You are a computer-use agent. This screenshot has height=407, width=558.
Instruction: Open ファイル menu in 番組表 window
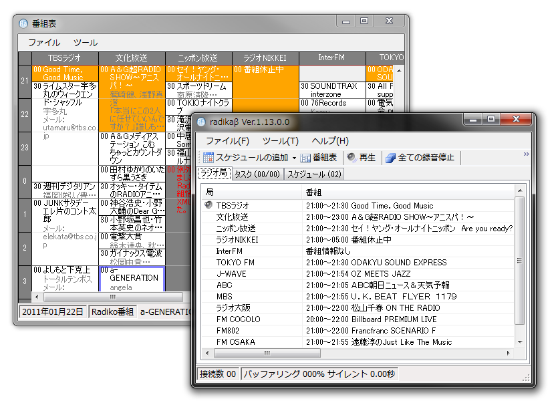[44, 43]
